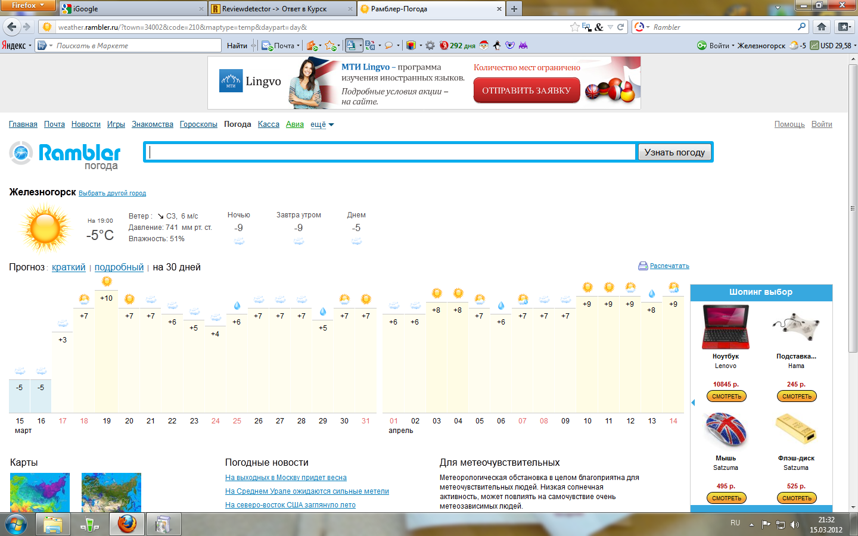Screen dimensions: 858x536
Task: Click the magnifier icon in Rambler search box
Action: coord(801,27)
